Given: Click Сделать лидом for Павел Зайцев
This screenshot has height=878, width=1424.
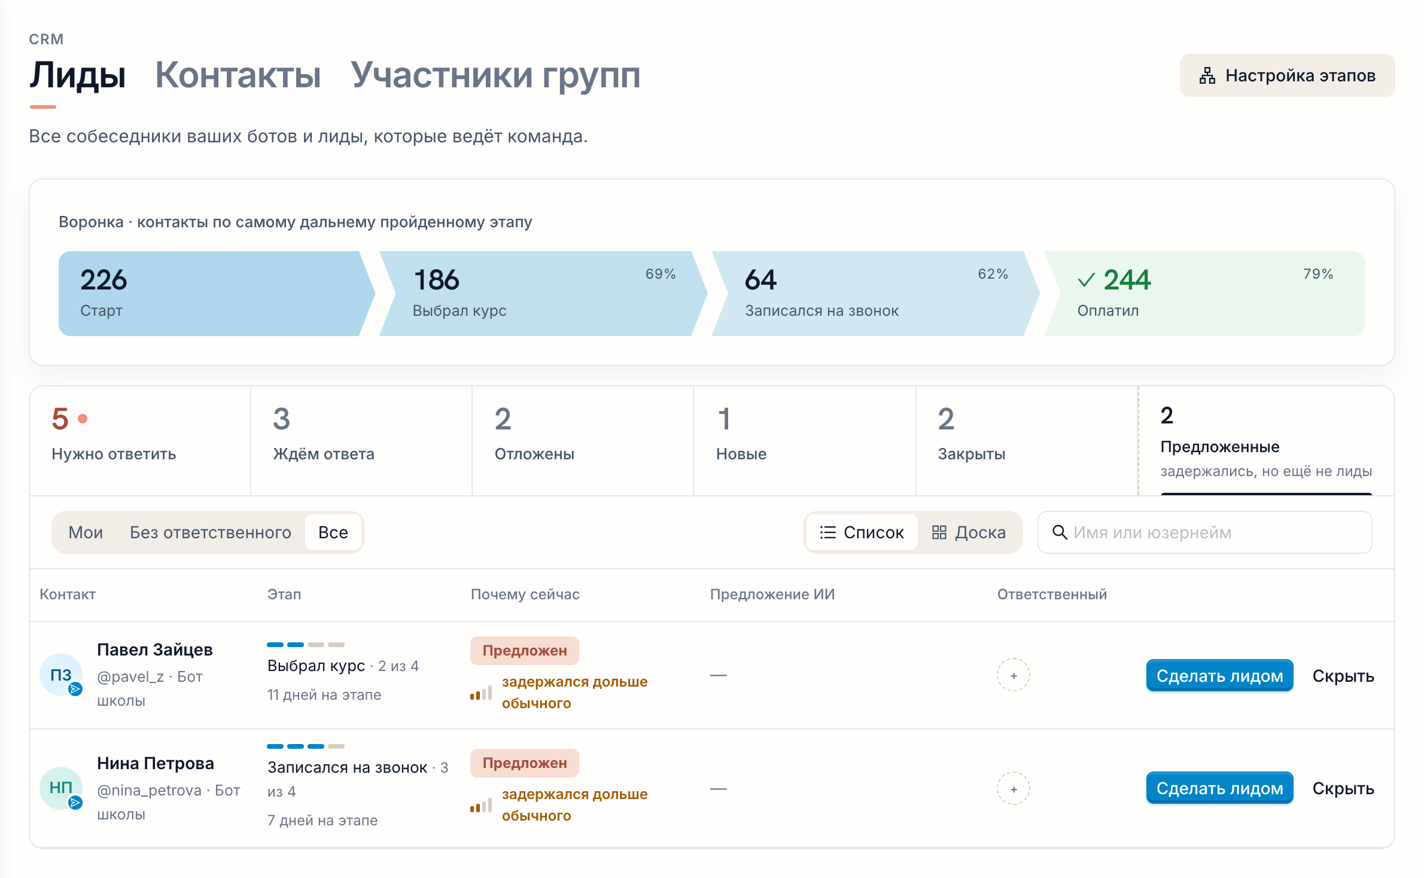Looking at the screenshot, I should coord(1219,676).
